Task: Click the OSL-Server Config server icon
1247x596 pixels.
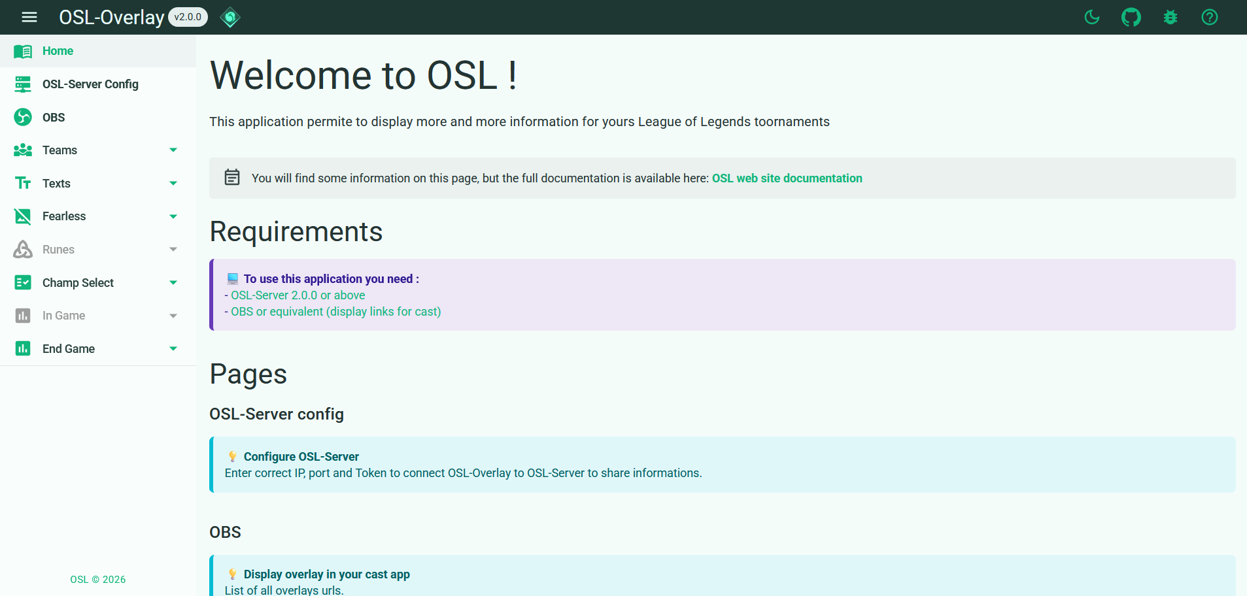Action: (23, 84)
